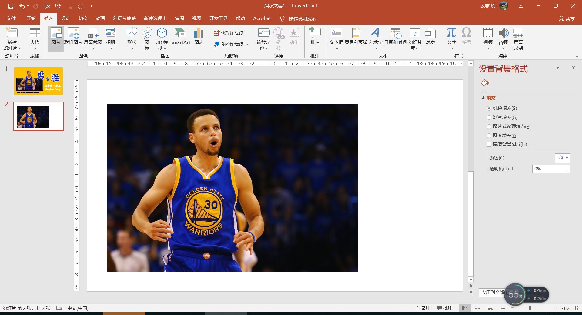Click the fill bucket icon in background pane
582x315 pixels.
pyautogui.click(x=484, y=82)
